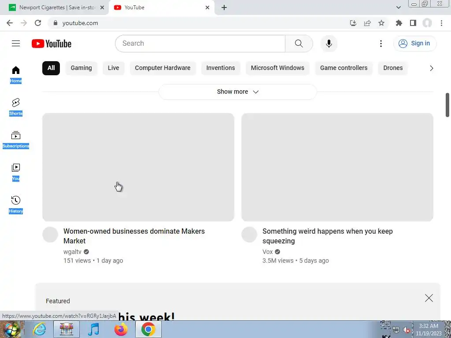Dismiss the Featured banner
451x338 pixels.
pyautogui.click(x=429, y=298)
